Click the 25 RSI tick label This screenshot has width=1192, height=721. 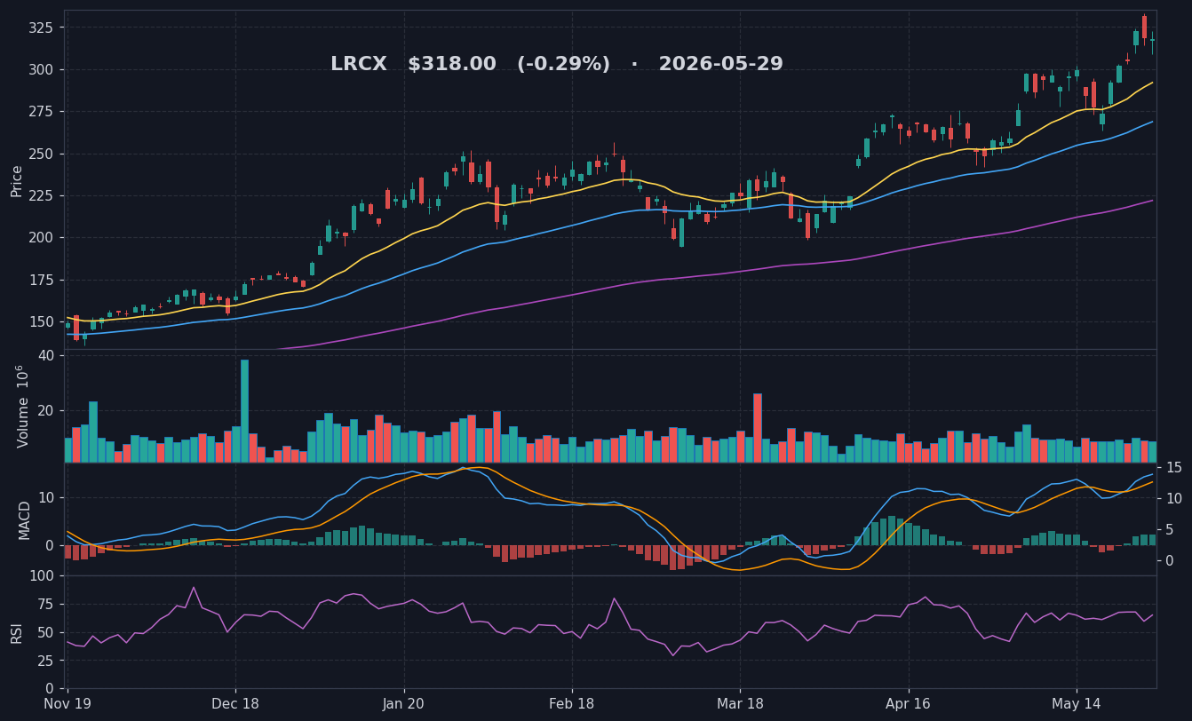46,661
